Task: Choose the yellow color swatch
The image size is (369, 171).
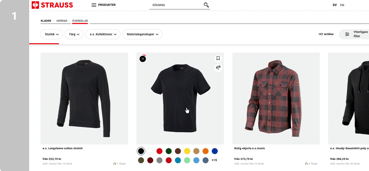Action: click(x=187, y=151)
